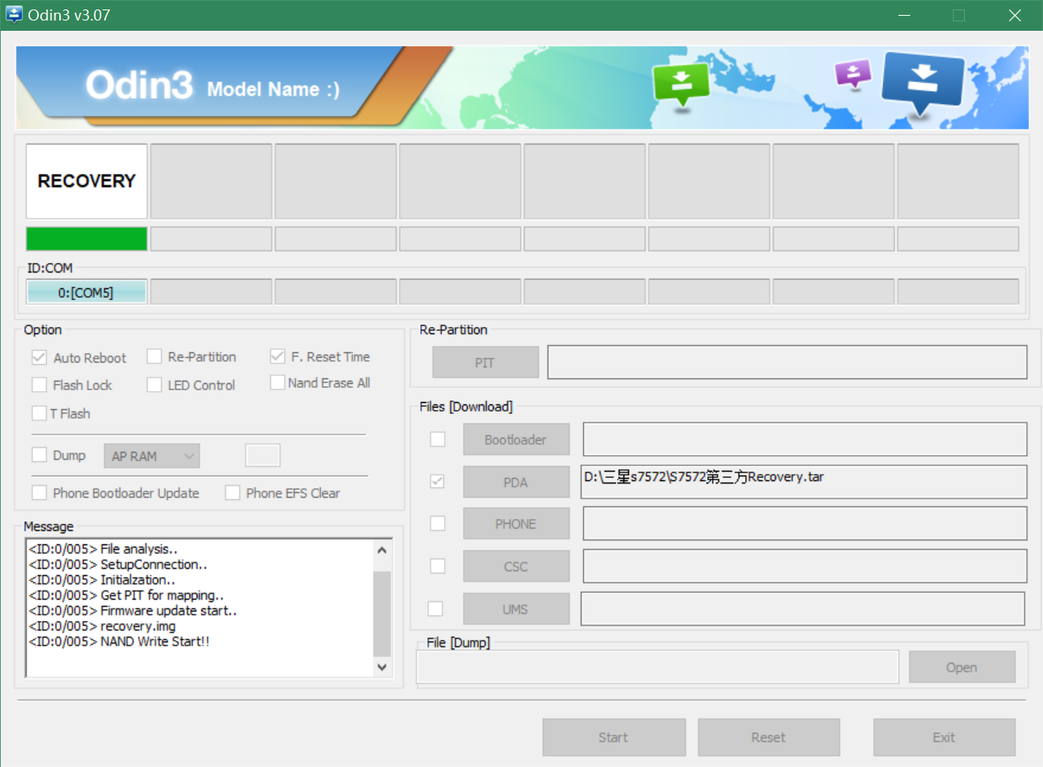1043x767 pixels.
Task: Enable the Phone EFS Clear checkbox
Action: (233, 493)
